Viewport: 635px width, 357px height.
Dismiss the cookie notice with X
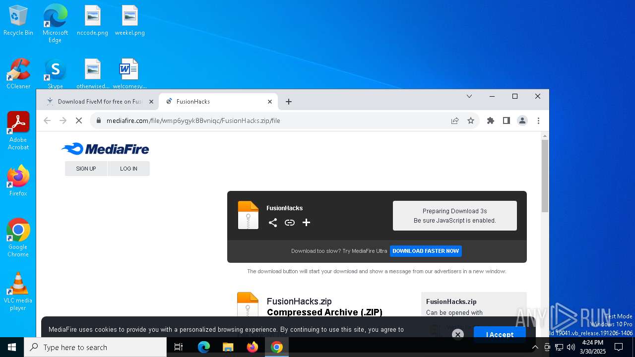[x=458, y=335]
